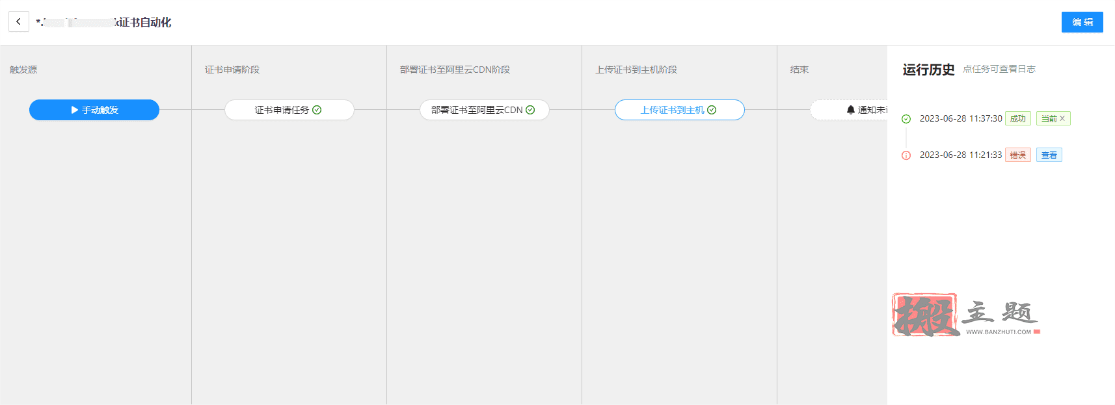Image resolution: width=1115 pixels, height=405 pixels.
Task: Click the 点任务可查看日志 hint text
Action: point(999,69)
